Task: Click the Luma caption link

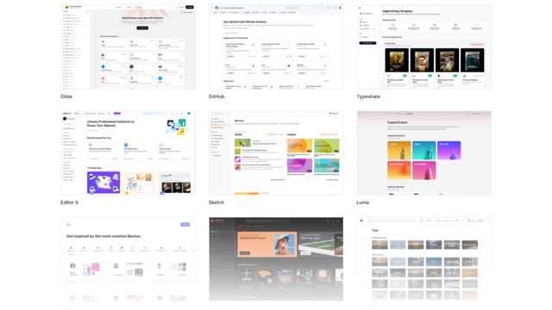Action: pyautogui.click(x=362, y=202)
